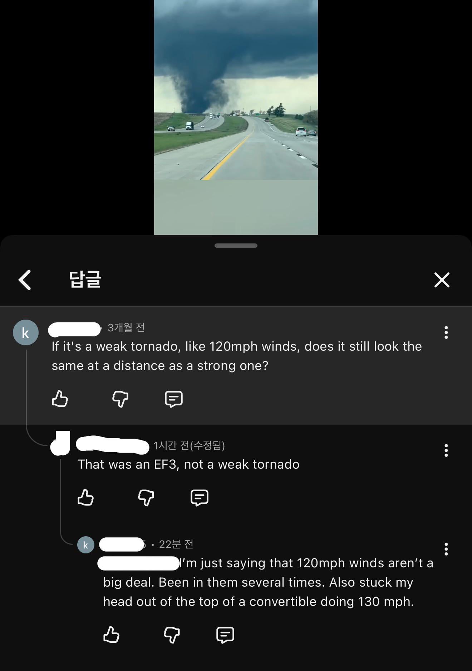The image size is (472, 671).
Task: Reply to the EF3 tornado comment
Action: coord(200,498)
